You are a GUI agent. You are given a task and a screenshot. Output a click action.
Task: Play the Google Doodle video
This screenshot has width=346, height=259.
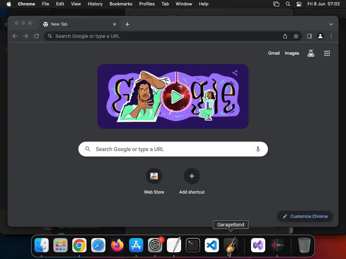[176, 97]
